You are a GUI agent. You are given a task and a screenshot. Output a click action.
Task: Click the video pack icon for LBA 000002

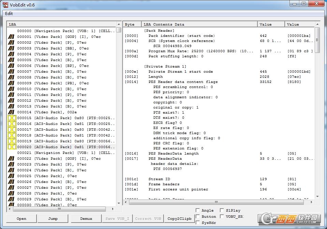point(11,43)
